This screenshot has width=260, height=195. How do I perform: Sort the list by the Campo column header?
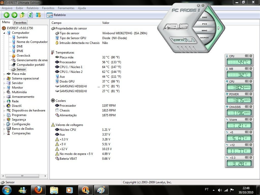tap(75, 23)
